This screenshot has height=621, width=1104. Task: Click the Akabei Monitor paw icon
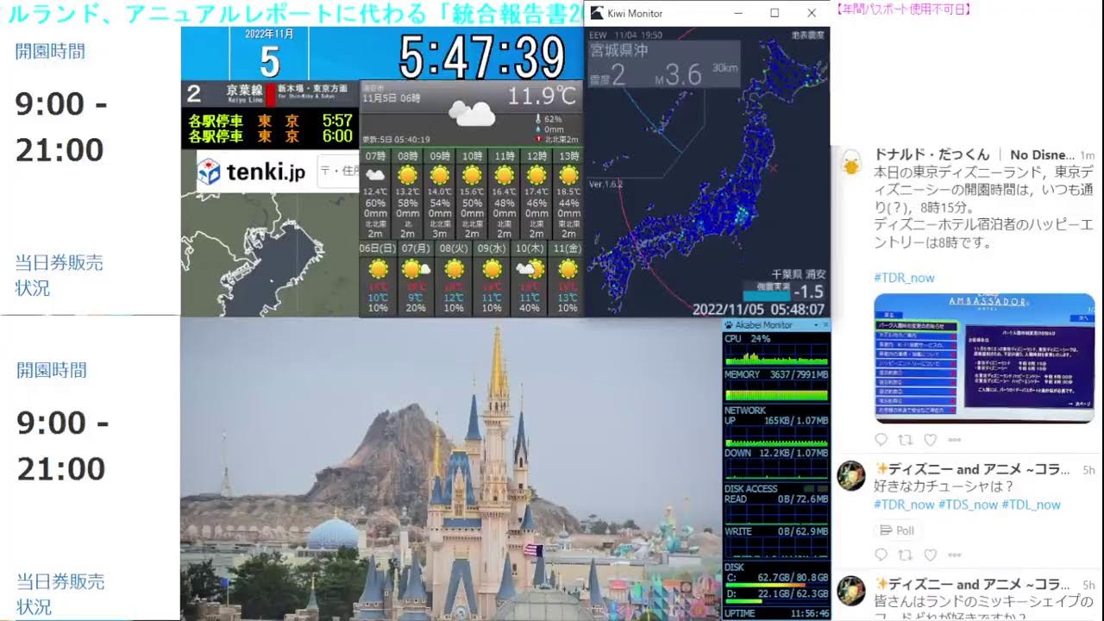coord(729,325)
